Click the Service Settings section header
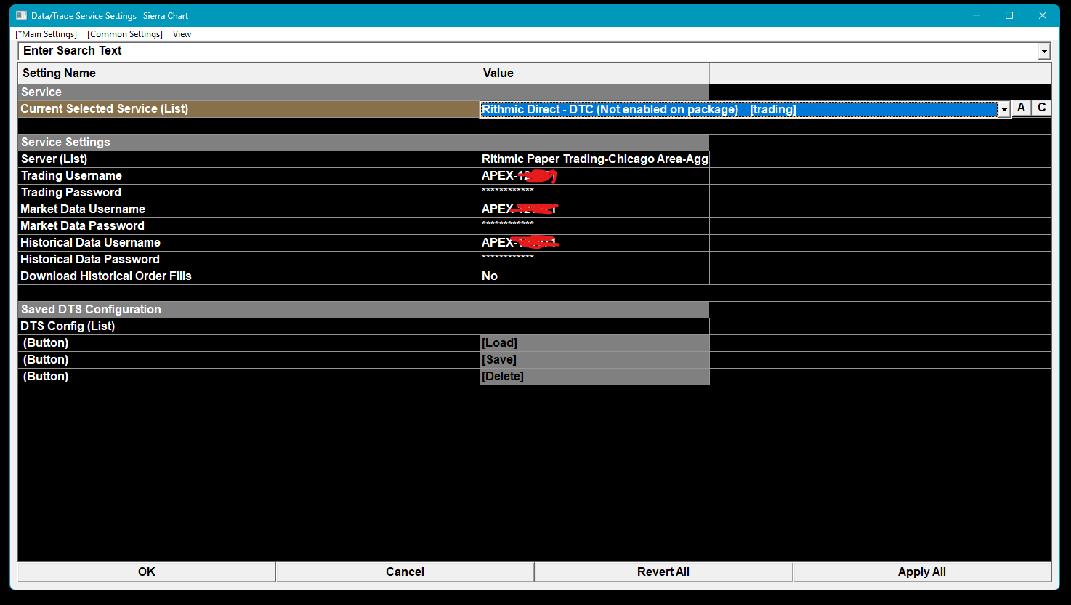 click(x=363, y=143)
